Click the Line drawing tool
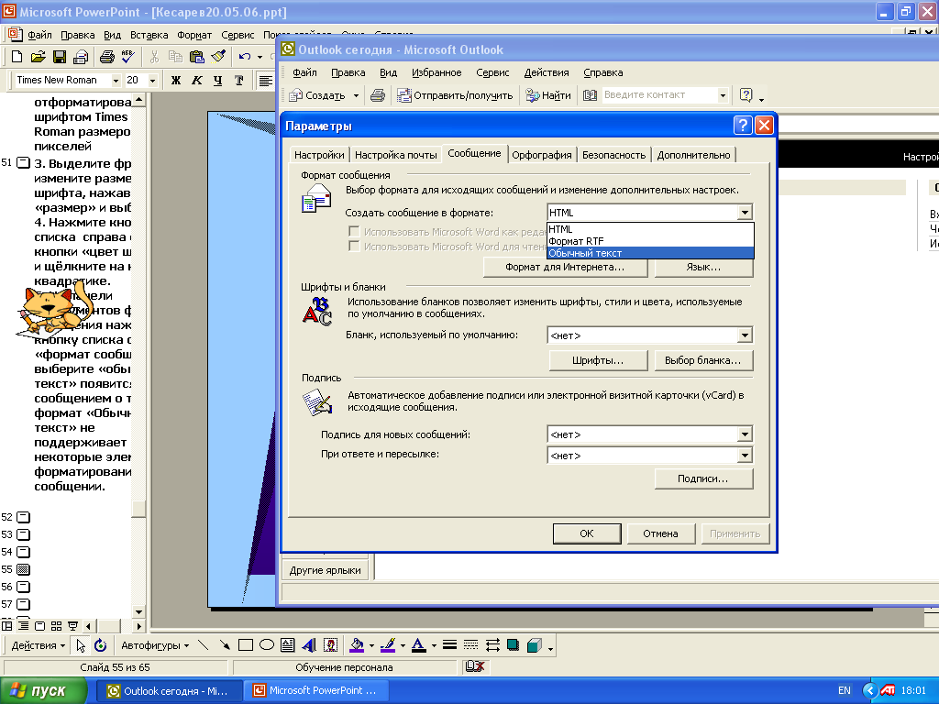 tap(203, 644)
